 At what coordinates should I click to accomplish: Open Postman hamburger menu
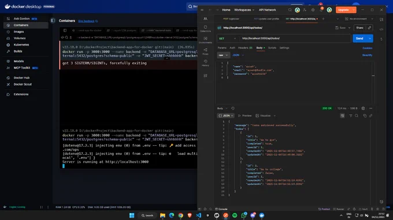pos(202,10)
